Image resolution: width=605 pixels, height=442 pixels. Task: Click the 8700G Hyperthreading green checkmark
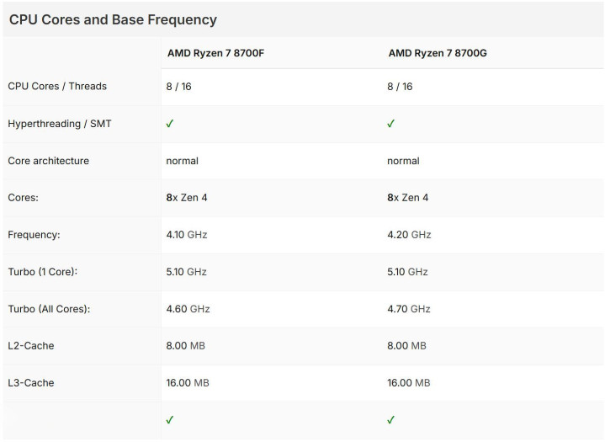pyautogui.click(x=390, y=124)
